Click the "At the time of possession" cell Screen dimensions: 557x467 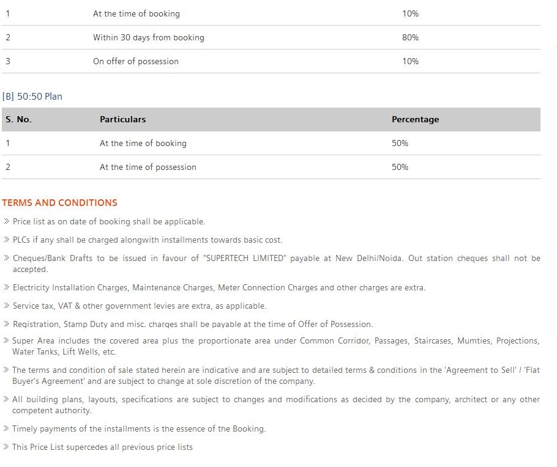pyautogui.click(x=148, y=167)
